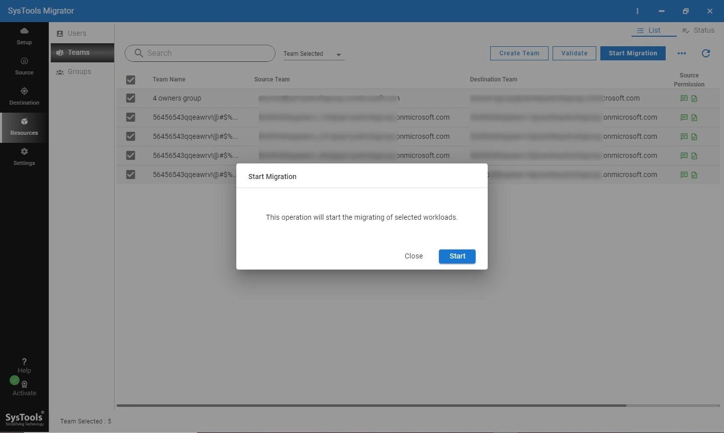The width and height of the screenshot is (724, 433).
Task: Click file permission icon in third team row
Action: pyautogui.click(x=694, y=137)
